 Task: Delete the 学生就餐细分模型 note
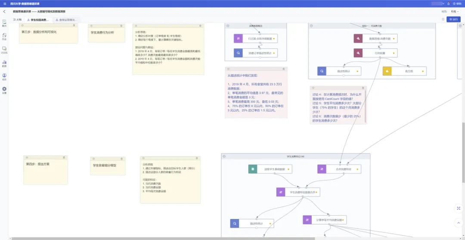coord(121,159)
